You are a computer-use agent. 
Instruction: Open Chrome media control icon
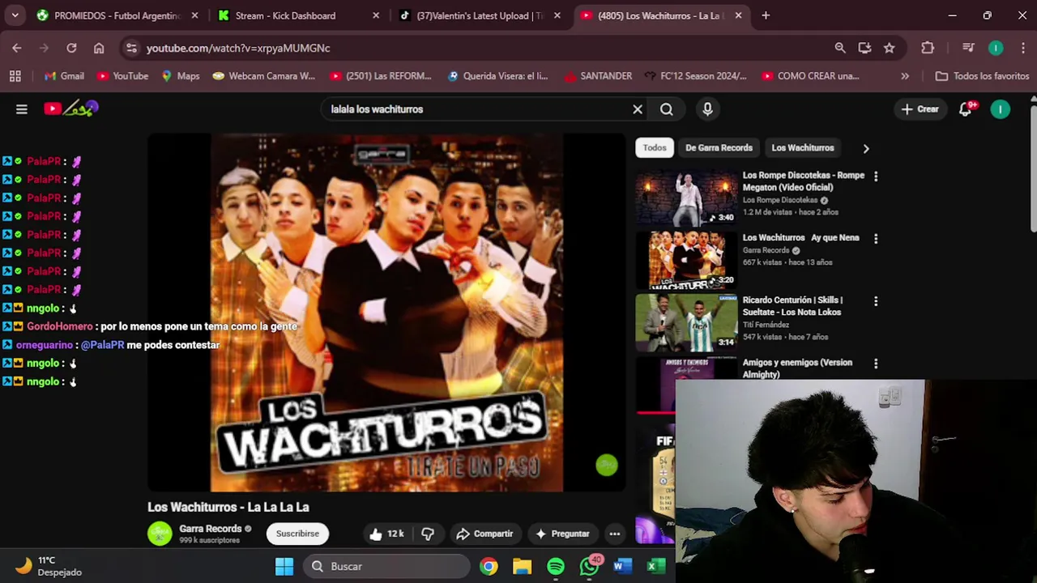pos(968,48)
